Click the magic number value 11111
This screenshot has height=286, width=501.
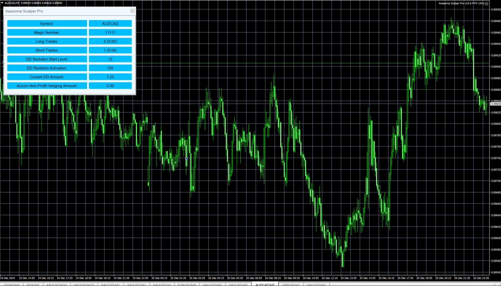(110, 32)
